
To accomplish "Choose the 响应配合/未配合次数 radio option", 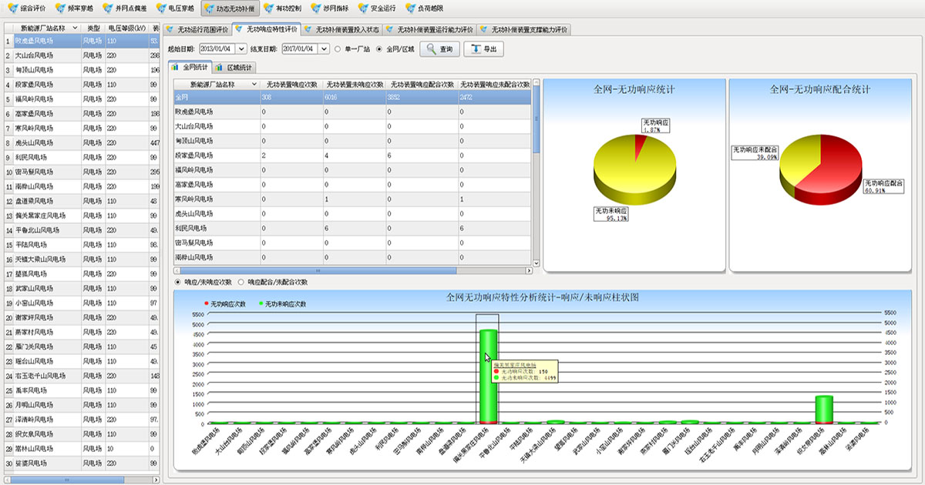I will pos(241,283).
